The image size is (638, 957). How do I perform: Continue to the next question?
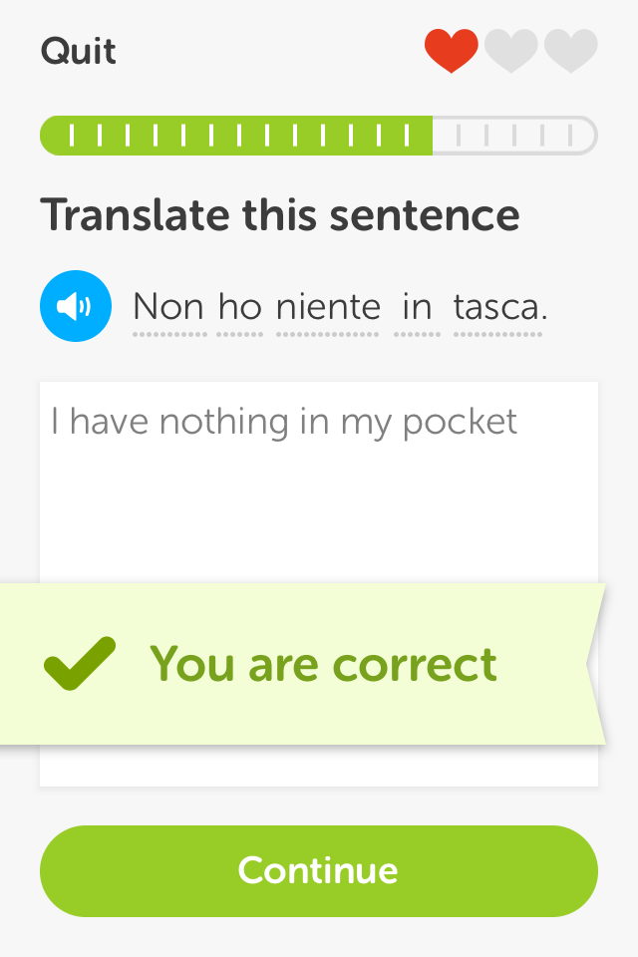click(x=319, y=871)
